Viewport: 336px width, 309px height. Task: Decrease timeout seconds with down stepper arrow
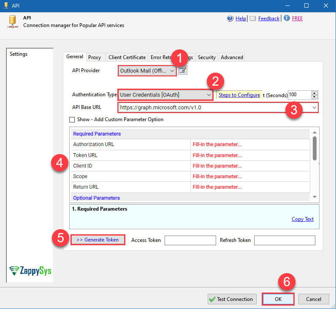(x=314, y=97)
